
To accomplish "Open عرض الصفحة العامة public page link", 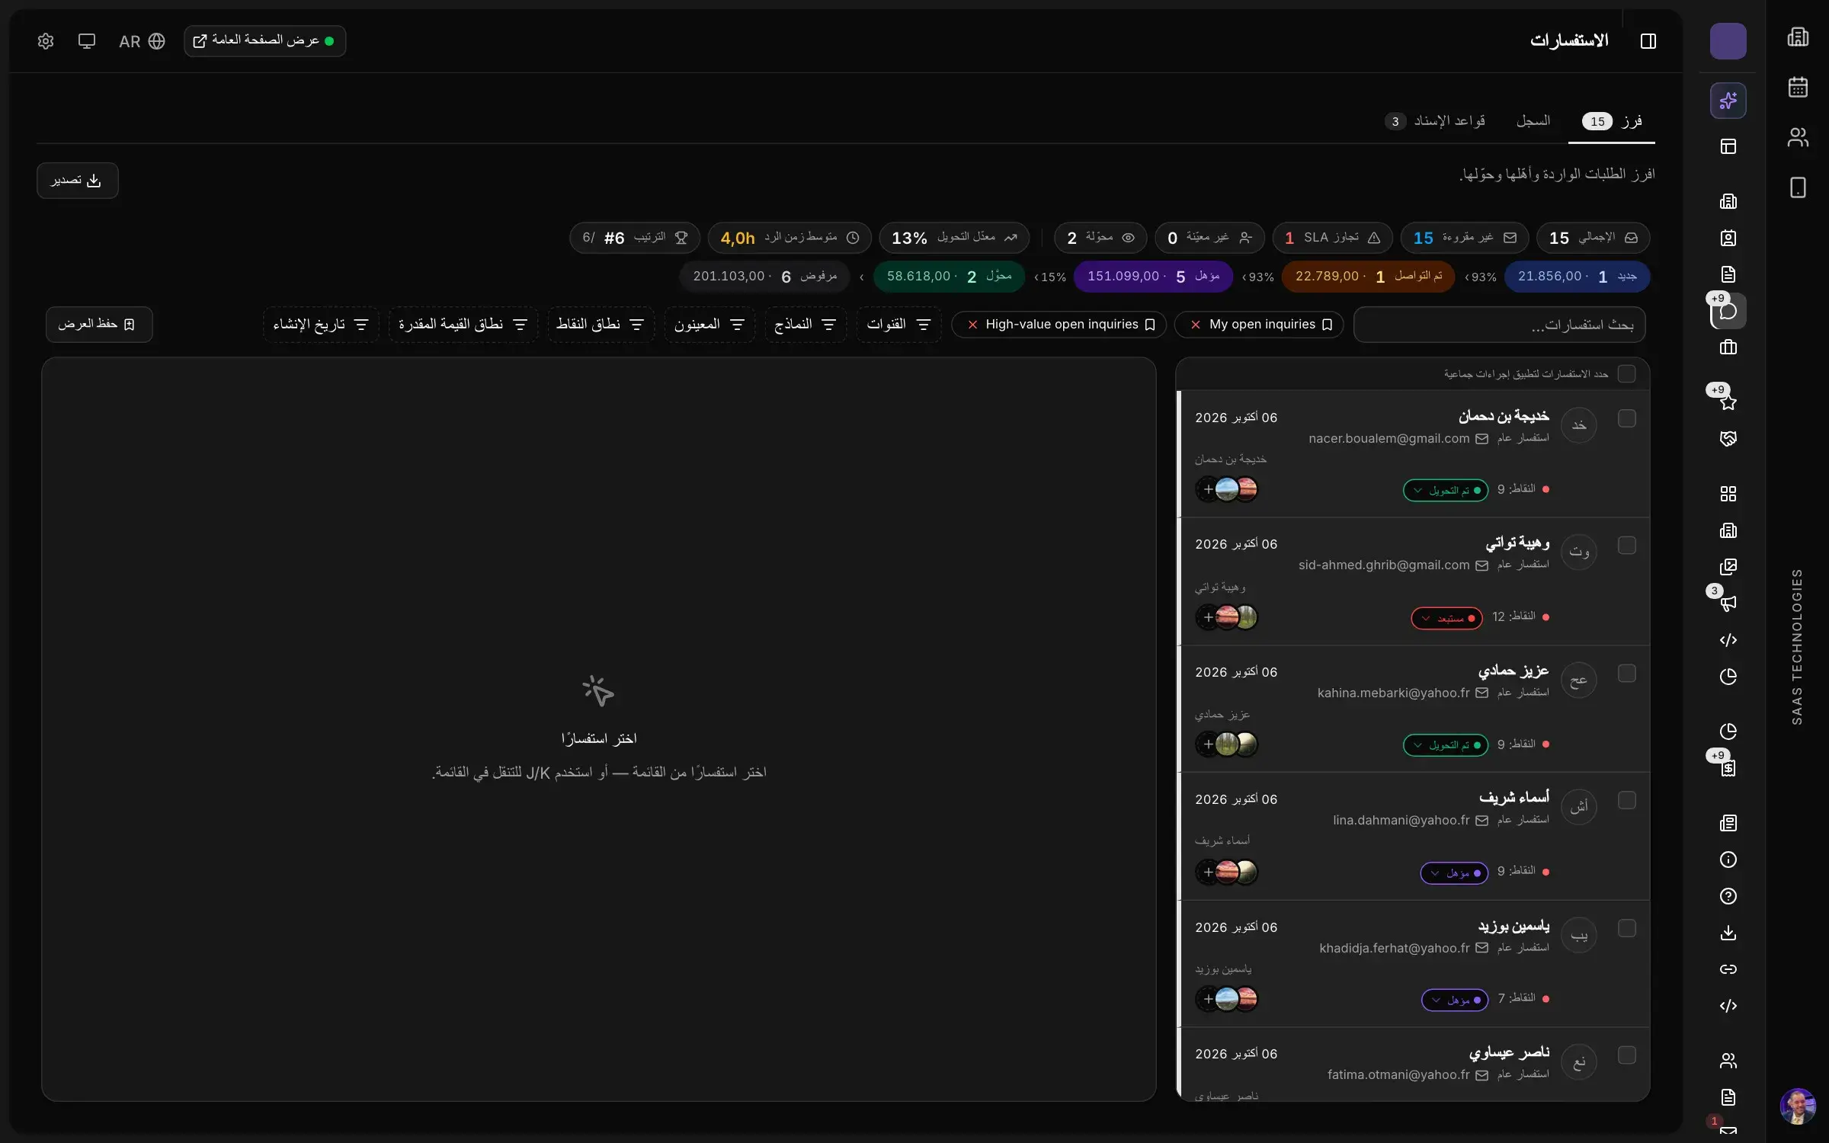I will (264, 41).
